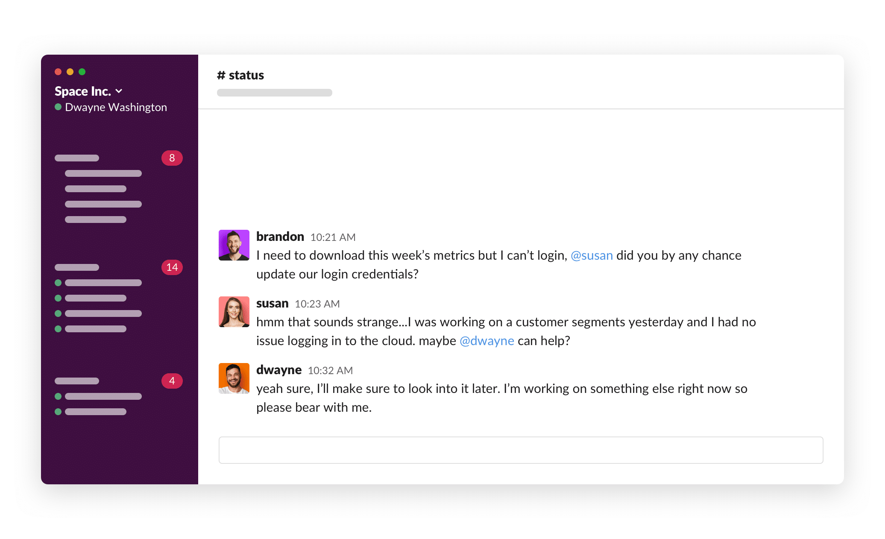Click the # status channel title
Viewport: 885px width, 539px height.
pyautogui.click(x=240, y=75)
